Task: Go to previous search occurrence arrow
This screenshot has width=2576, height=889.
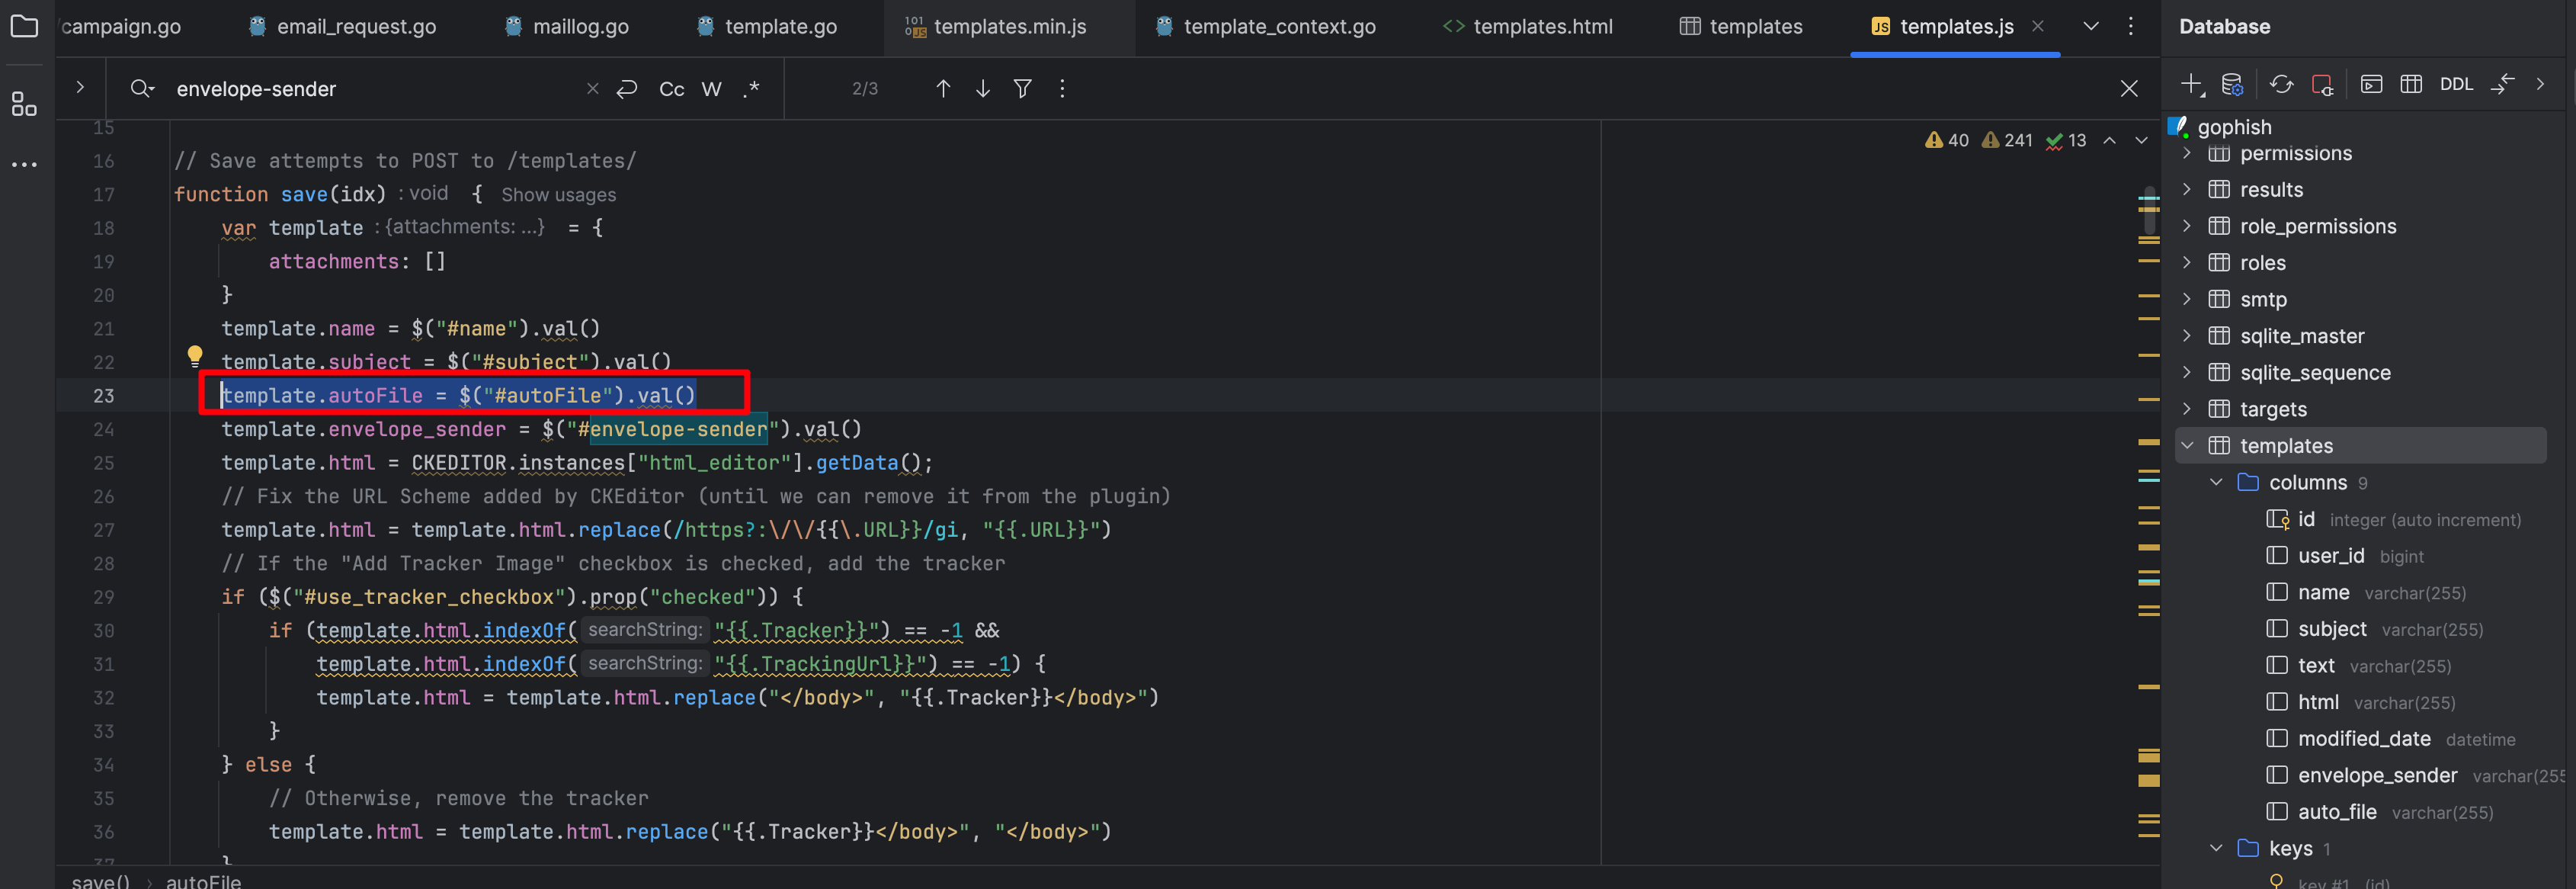Action: [x=943, y=89]
